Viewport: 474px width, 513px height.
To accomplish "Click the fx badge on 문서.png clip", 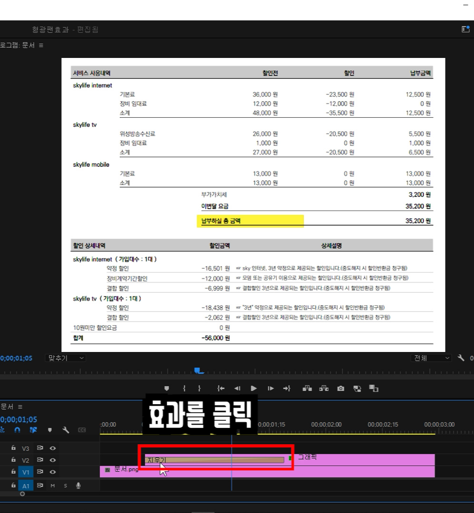I will [107, 470].
